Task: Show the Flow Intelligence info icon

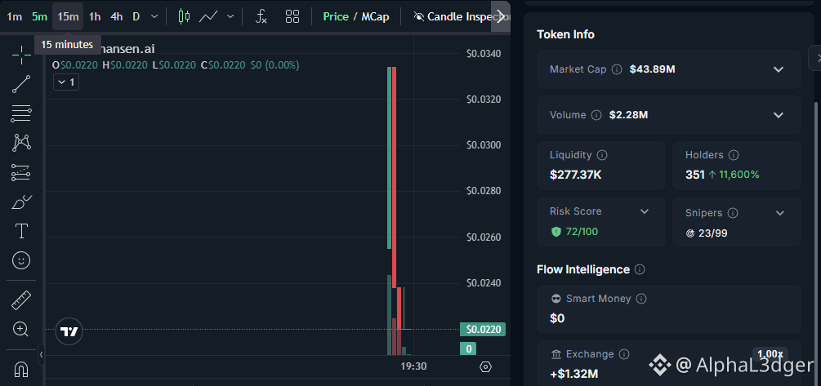Action: click(640, 269)
